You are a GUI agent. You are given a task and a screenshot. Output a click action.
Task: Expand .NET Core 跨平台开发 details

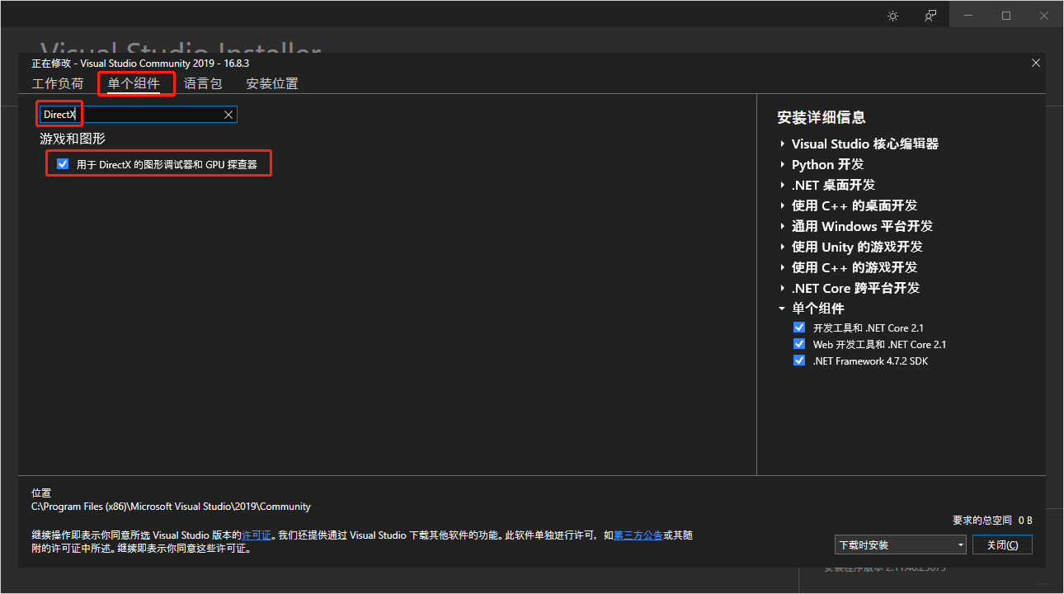(782, 288)
